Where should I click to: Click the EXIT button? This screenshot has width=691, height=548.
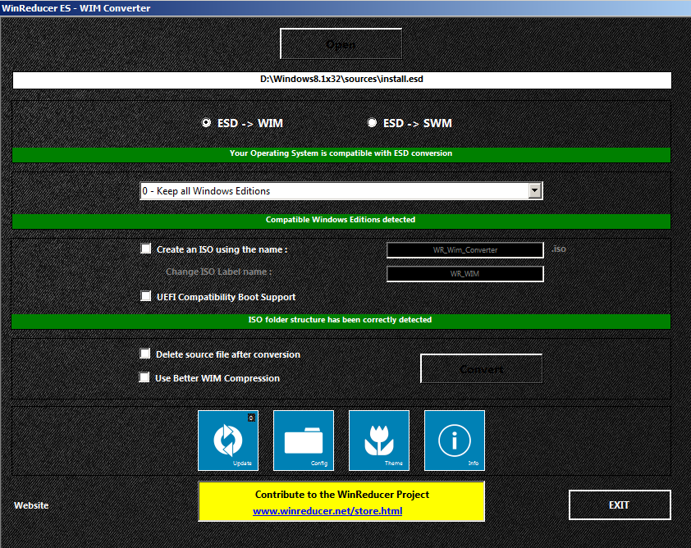[620, 505]
